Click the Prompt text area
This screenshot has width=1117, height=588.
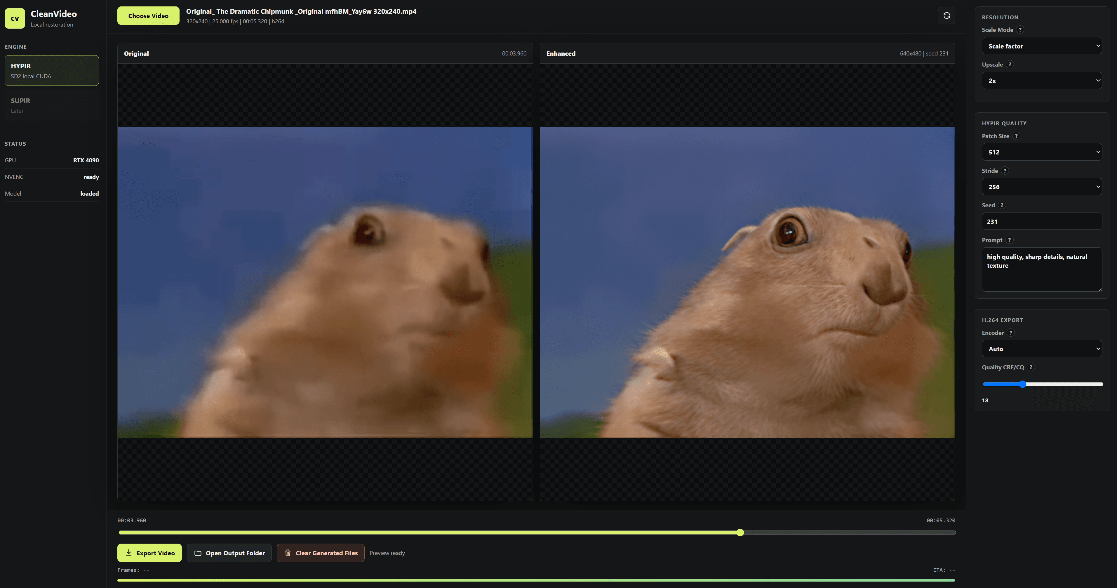[x=1042, y=270]
